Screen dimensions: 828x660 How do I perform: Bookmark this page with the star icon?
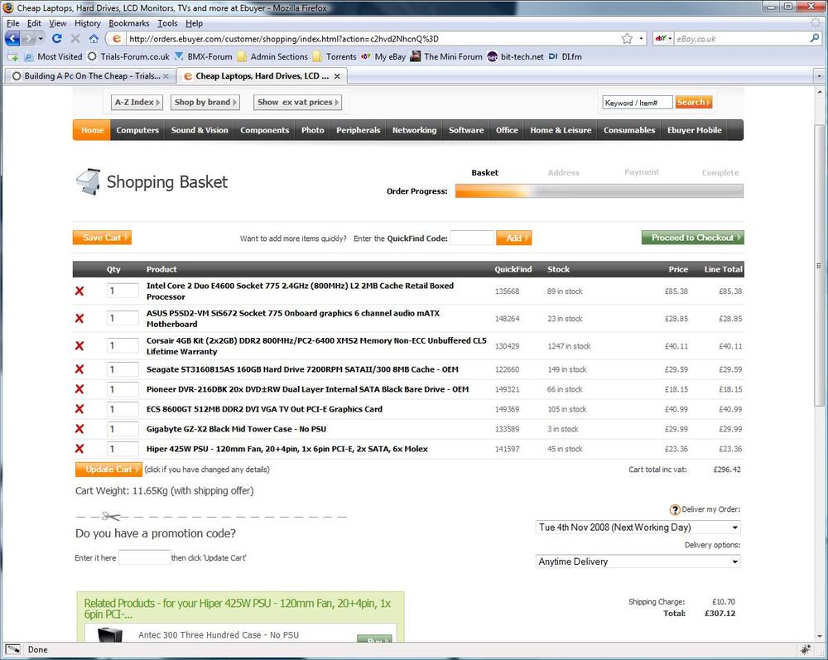tap(627, 39)
